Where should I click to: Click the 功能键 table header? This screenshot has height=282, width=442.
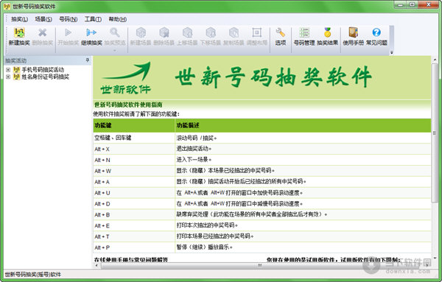click(x=134, y=125)
